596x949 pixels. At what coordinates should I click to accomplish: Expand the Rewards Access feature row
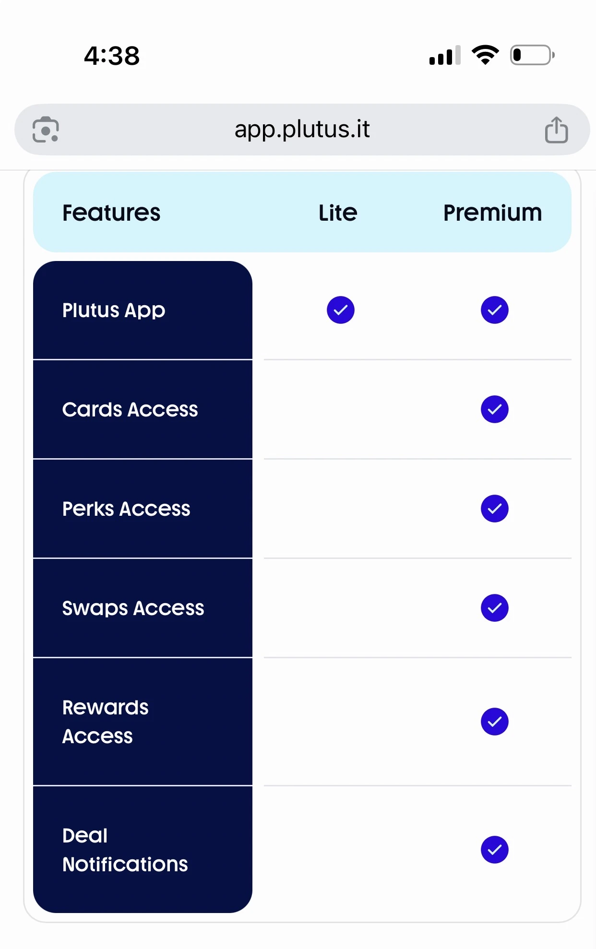[142, 721]
